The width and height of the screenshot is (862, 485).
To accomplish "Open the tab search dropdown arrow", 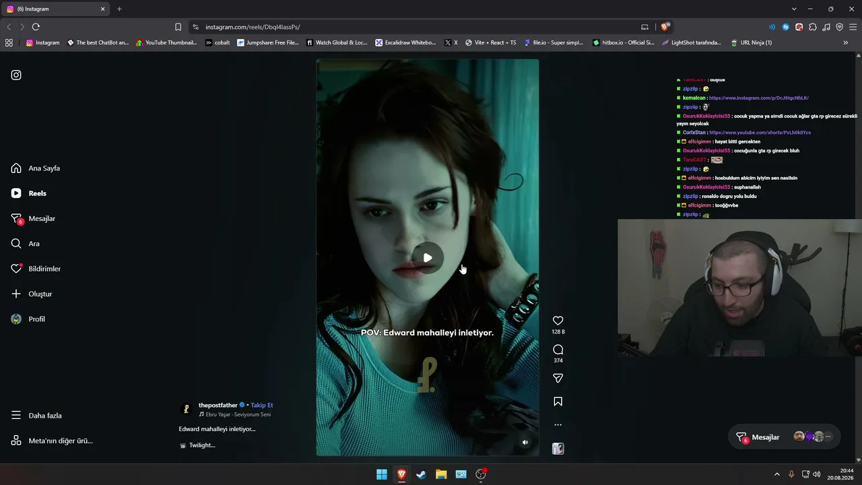I will [x=794, y=9].
